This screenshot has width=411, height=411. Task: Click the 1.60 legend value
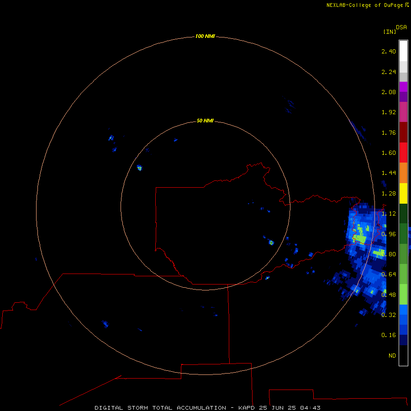[389, 153]
